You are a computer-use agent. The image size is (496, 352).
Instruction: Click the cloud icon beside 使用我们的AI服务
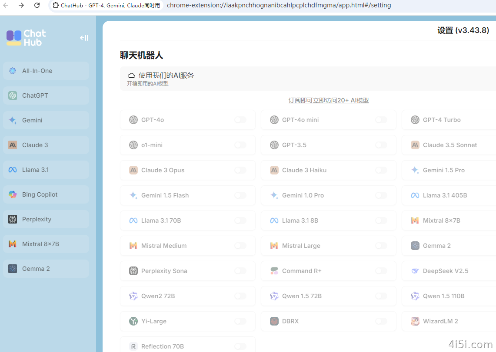(131, 76)
